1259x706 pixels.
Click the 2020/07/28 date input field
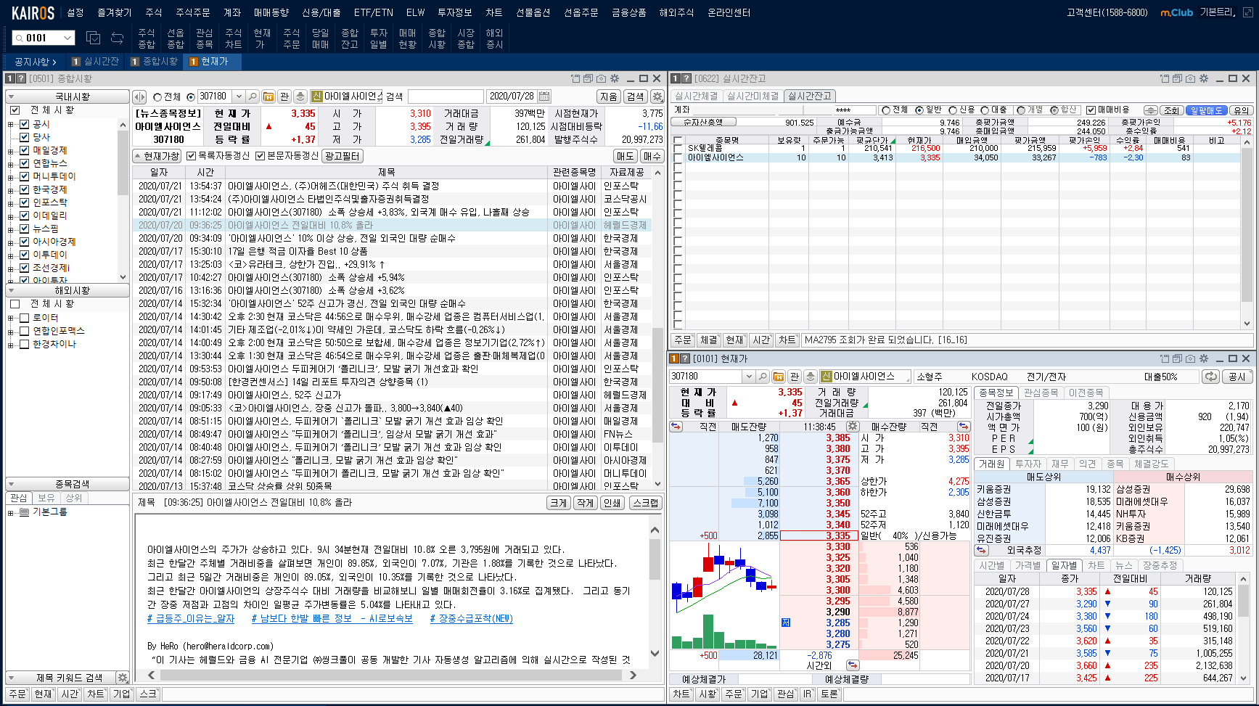pyautogui.click(x=512, y=97)
